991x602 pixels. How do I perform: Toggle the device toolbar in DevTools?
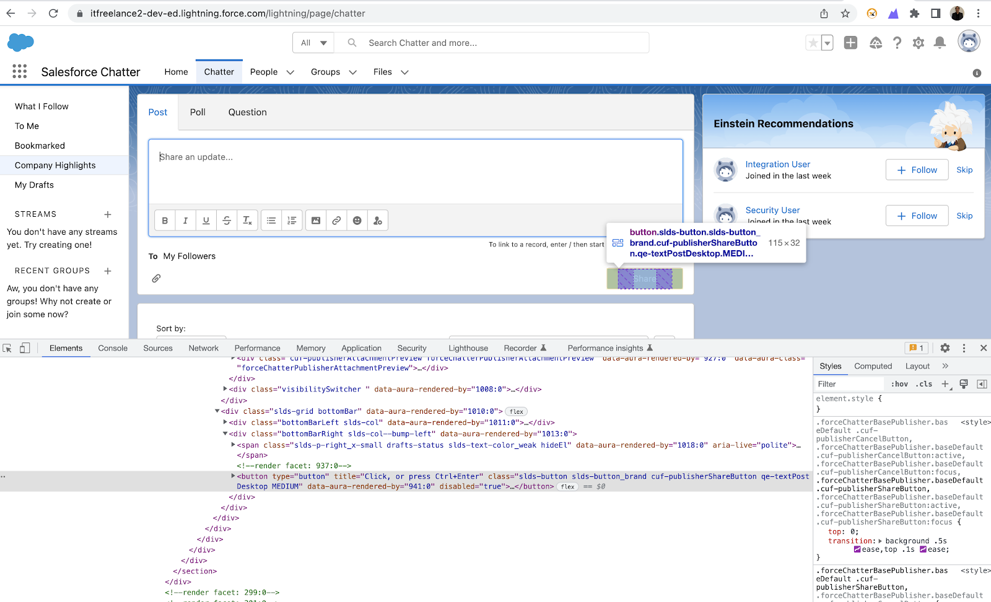point(25,348)
